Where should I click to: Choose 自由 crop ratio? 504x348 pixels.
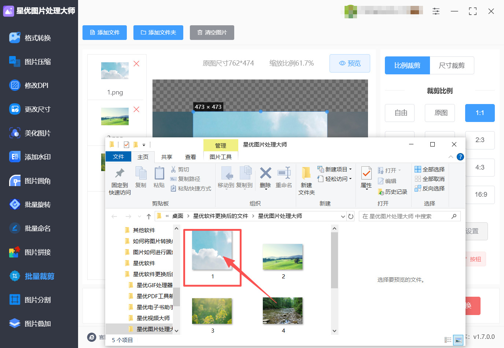(x=400, y=113)
